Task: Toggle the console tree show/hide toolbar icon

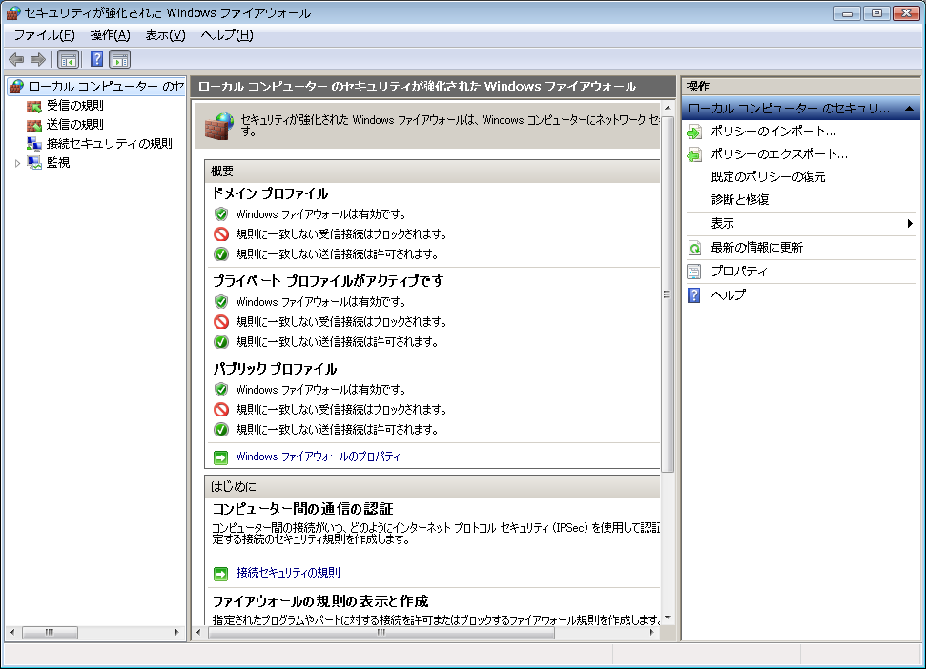Action: point(67,58)
